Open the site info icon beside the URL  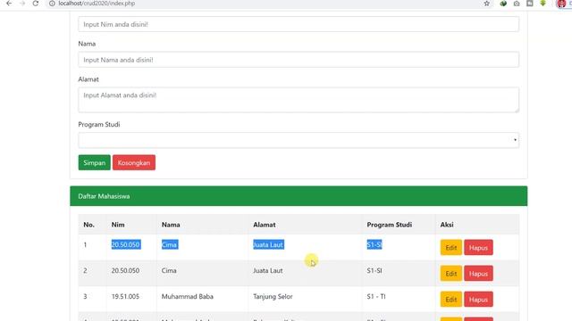(x=52, y=4)
